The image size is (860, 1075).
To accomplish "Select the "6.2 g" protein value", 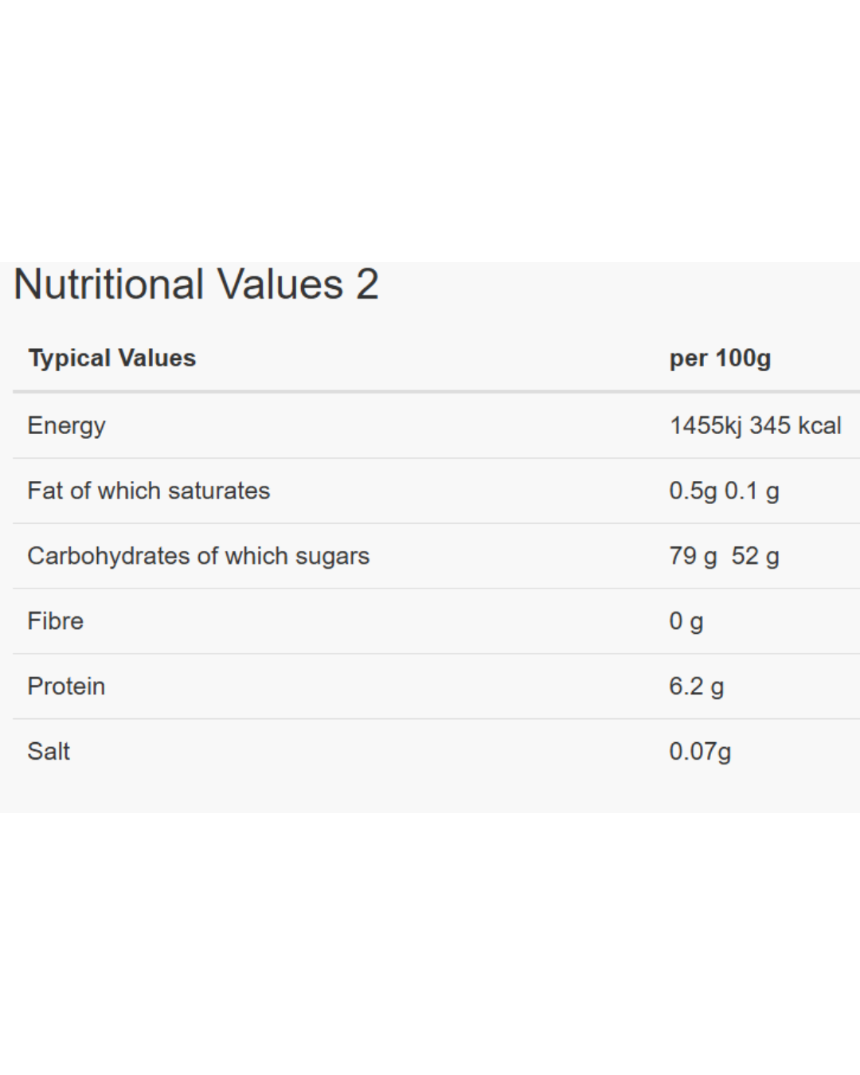I will (x=696, y=686).
